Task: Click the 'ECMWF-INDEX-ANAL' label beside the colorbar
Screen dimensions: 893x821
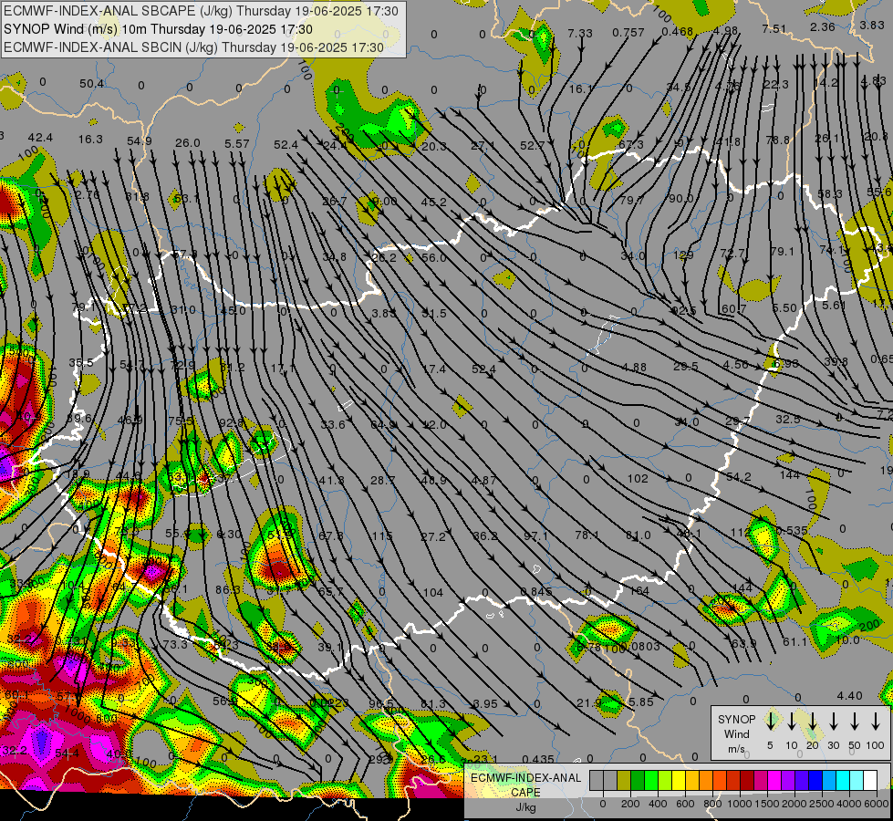Action: (x=526, y=778)
